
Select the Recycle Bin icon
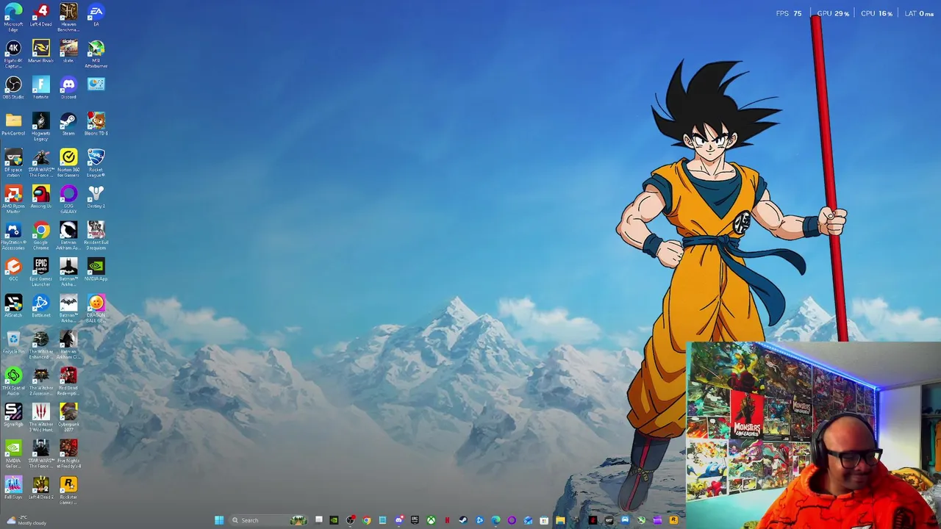tap(13, 342)
